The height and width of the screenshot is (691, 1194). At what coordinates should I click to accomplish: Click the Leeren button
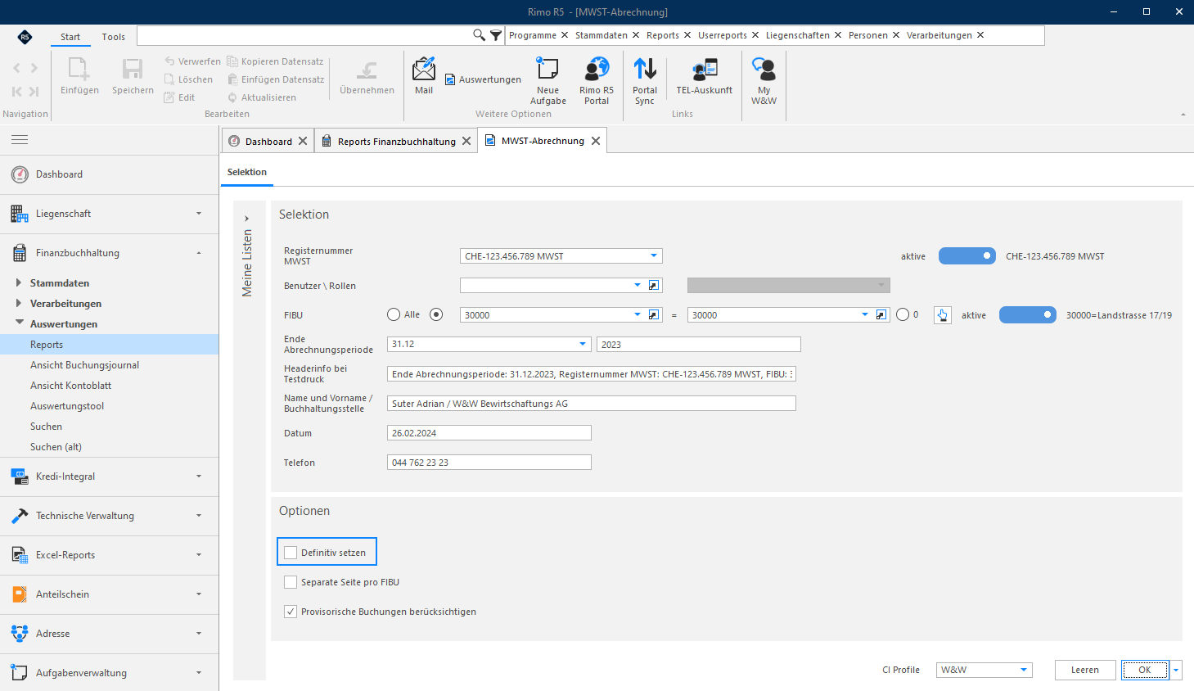(x=1085, y=670)
